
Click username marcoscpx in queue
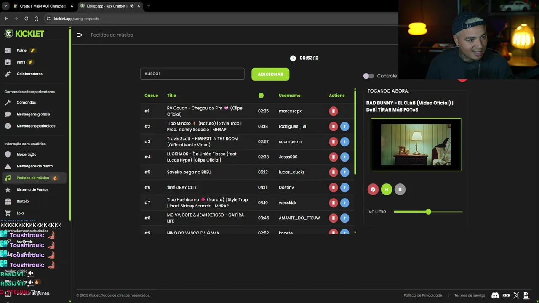click(290, 111)
